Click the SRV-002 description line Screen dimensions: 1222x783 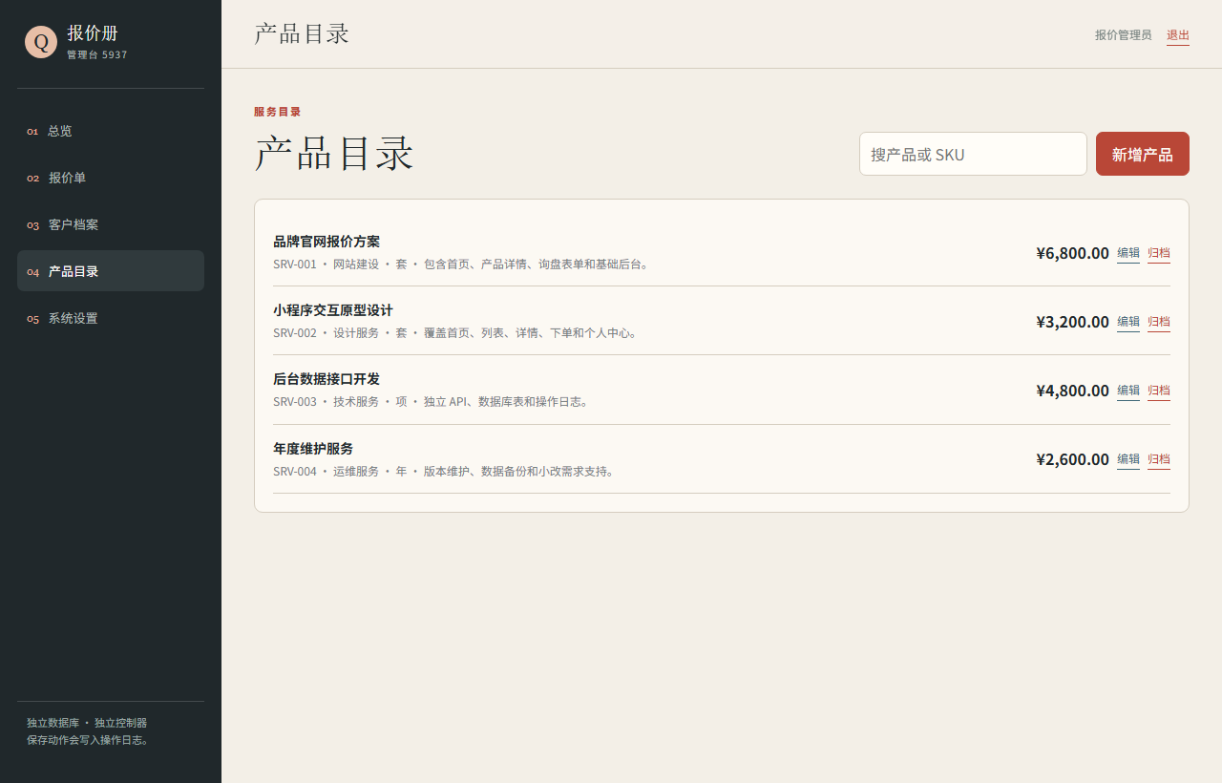(x=456, y=333)
